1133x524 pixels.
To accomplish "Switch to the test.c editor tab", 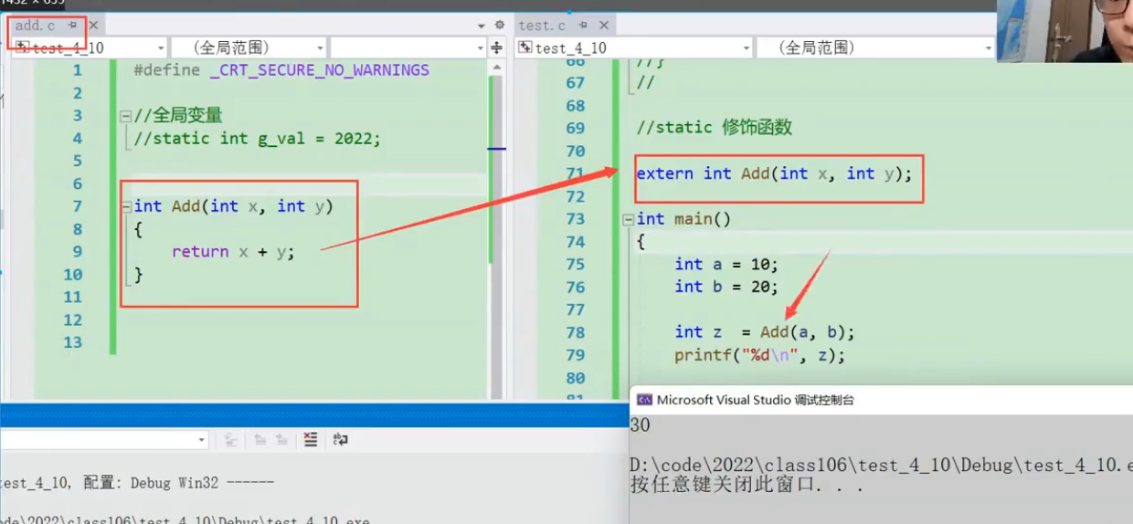I will click(x=543, y=26).
